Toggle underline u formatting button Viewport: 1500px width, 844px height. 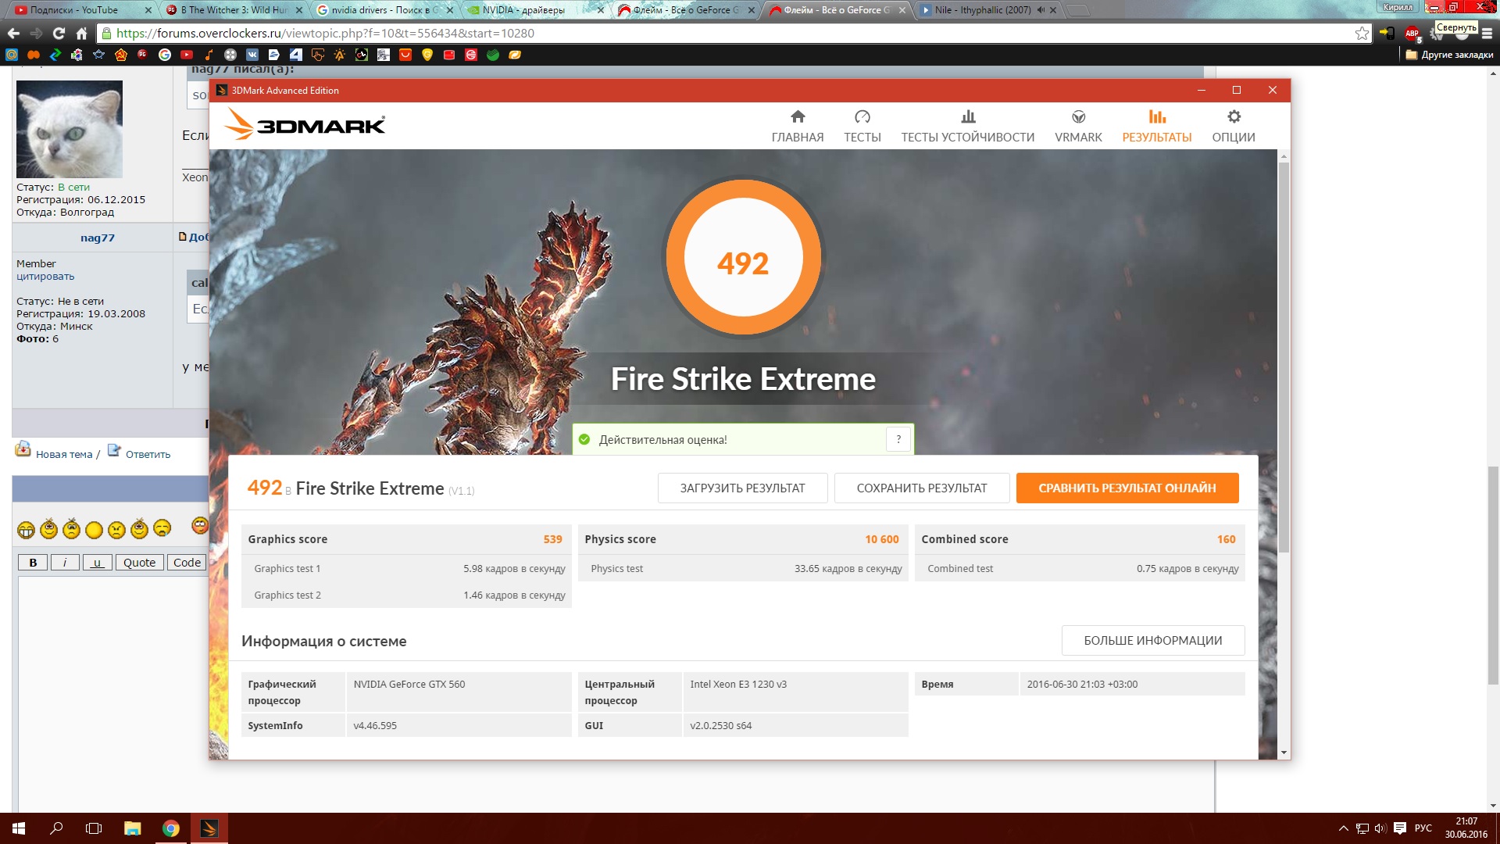tap(97, 563)
